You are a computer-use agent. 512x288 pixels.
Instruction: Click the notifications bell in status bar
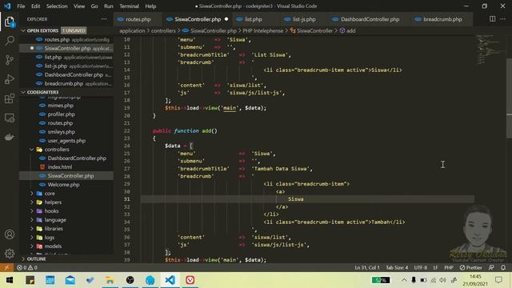coord(503,267)
